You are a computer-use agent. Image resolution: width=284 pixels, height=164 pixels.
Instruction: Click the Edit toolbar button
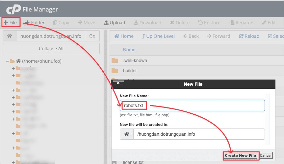(x=269, y=23)
